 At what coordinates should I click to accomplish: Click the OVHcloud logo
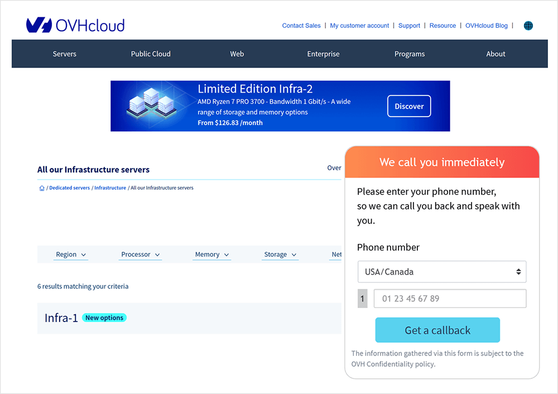pos(75,25)
